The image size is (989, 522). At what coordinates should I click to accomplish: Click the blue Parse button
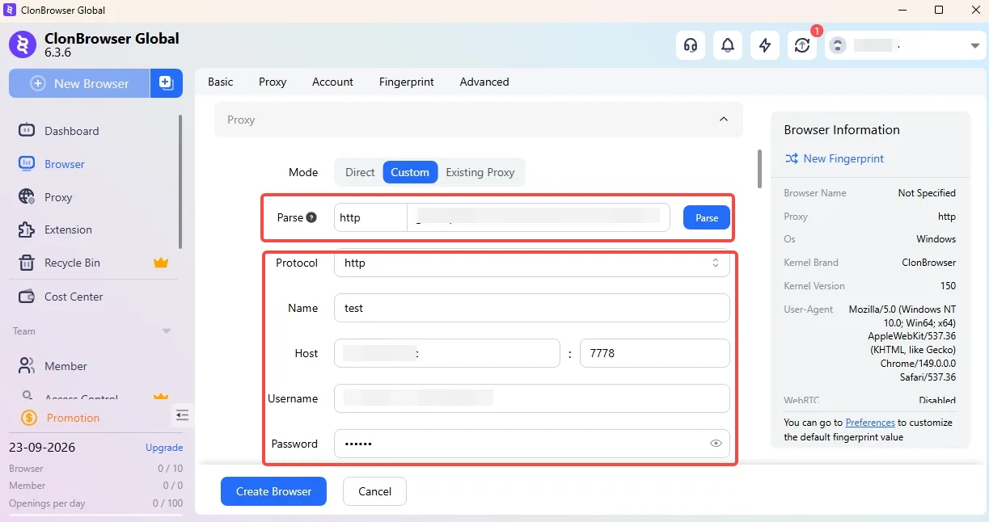click(x=707, y=217)
